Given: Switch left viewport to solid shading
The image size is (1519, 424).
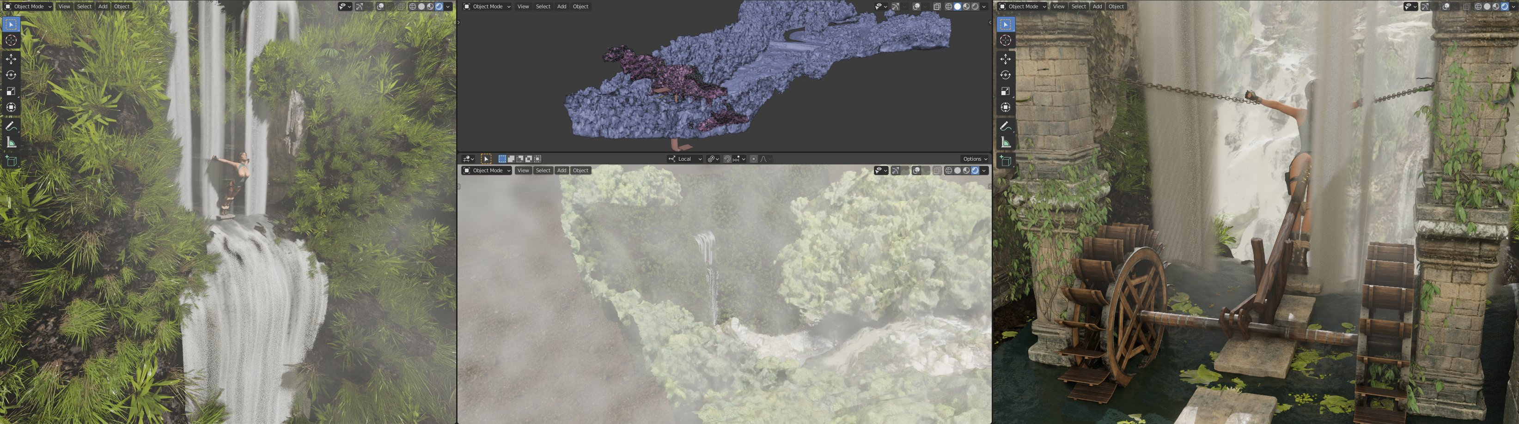Looking at the screenshot, I should click(x=421, y=6).
